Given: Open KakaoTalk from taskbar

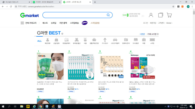Looking at the screenshot, I should coord(28,106).
